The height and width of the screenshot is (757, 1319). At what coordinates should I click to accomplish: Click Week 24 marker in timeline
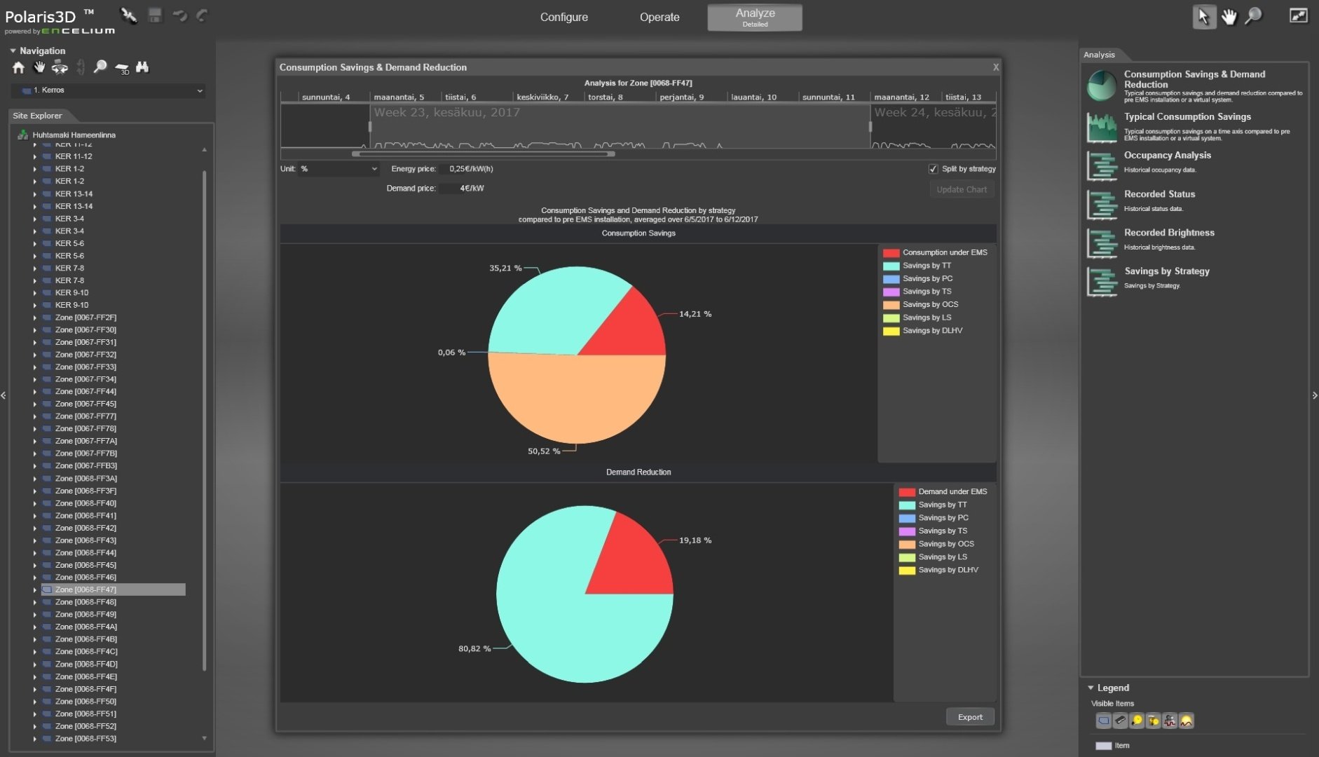pyautogui.click(x=935, y=112)
